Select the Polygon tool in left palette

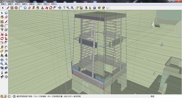(x=2, y=30)
